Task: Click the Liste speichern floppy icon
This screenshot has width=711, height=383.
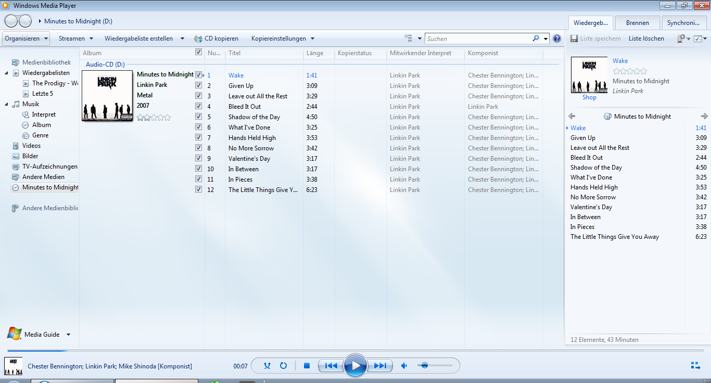Action: tap(574, 39)
